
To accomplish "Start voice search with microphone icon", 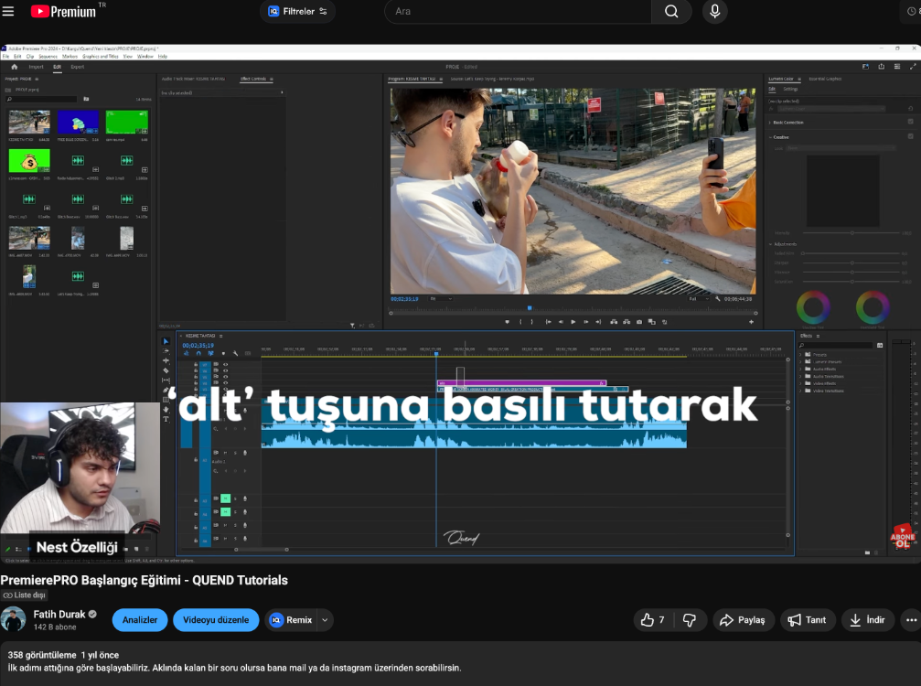I will click(715, 11).
